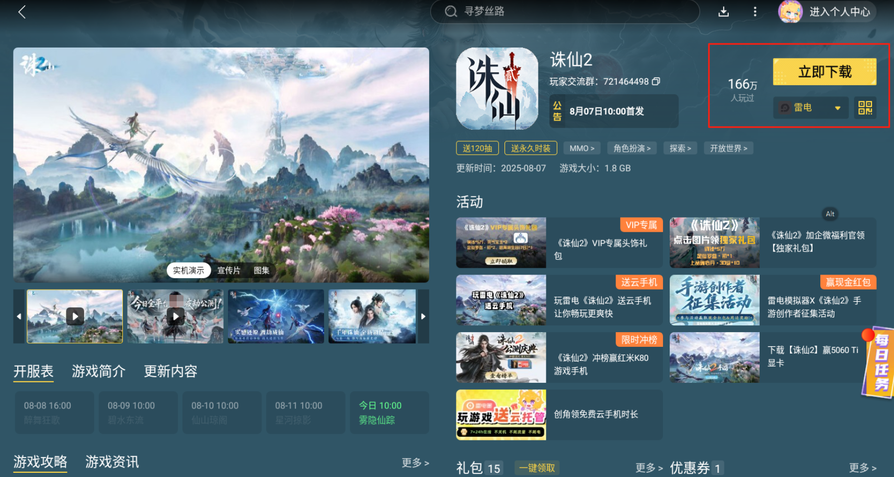Open the download manager icon
The width and height of the screenshot is (894, 477).
(x=724, y=12)
